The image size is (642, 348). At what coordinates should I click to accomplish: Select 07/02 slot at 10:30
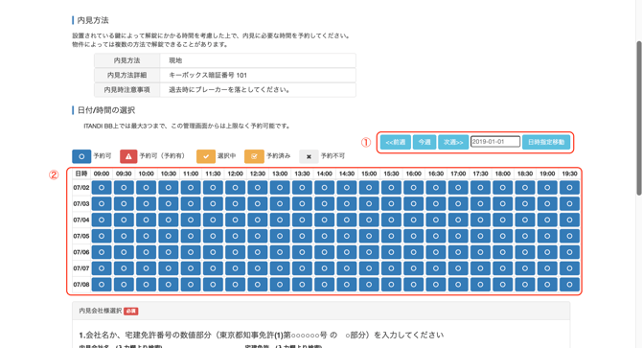(169, 188)
